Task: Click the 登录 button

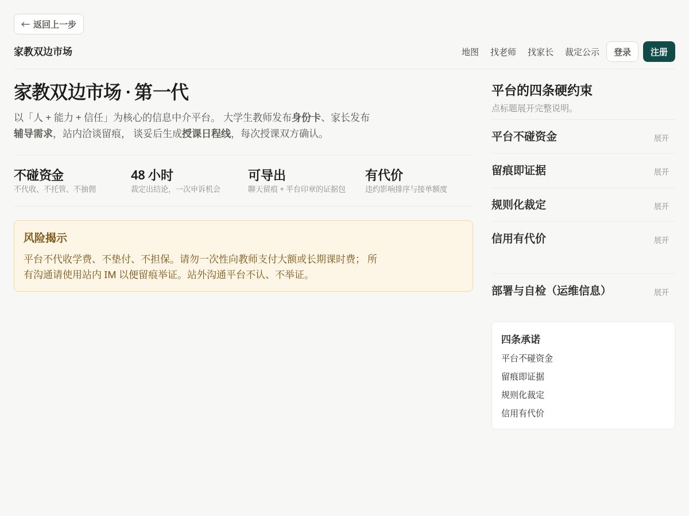Action: (x=622, y=52)
